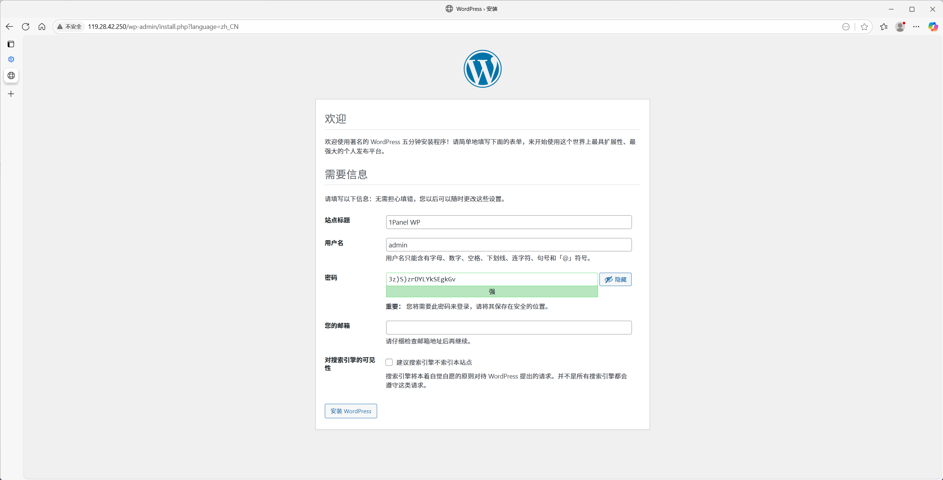Open the 1Panel icon in the sidebar

11,59
